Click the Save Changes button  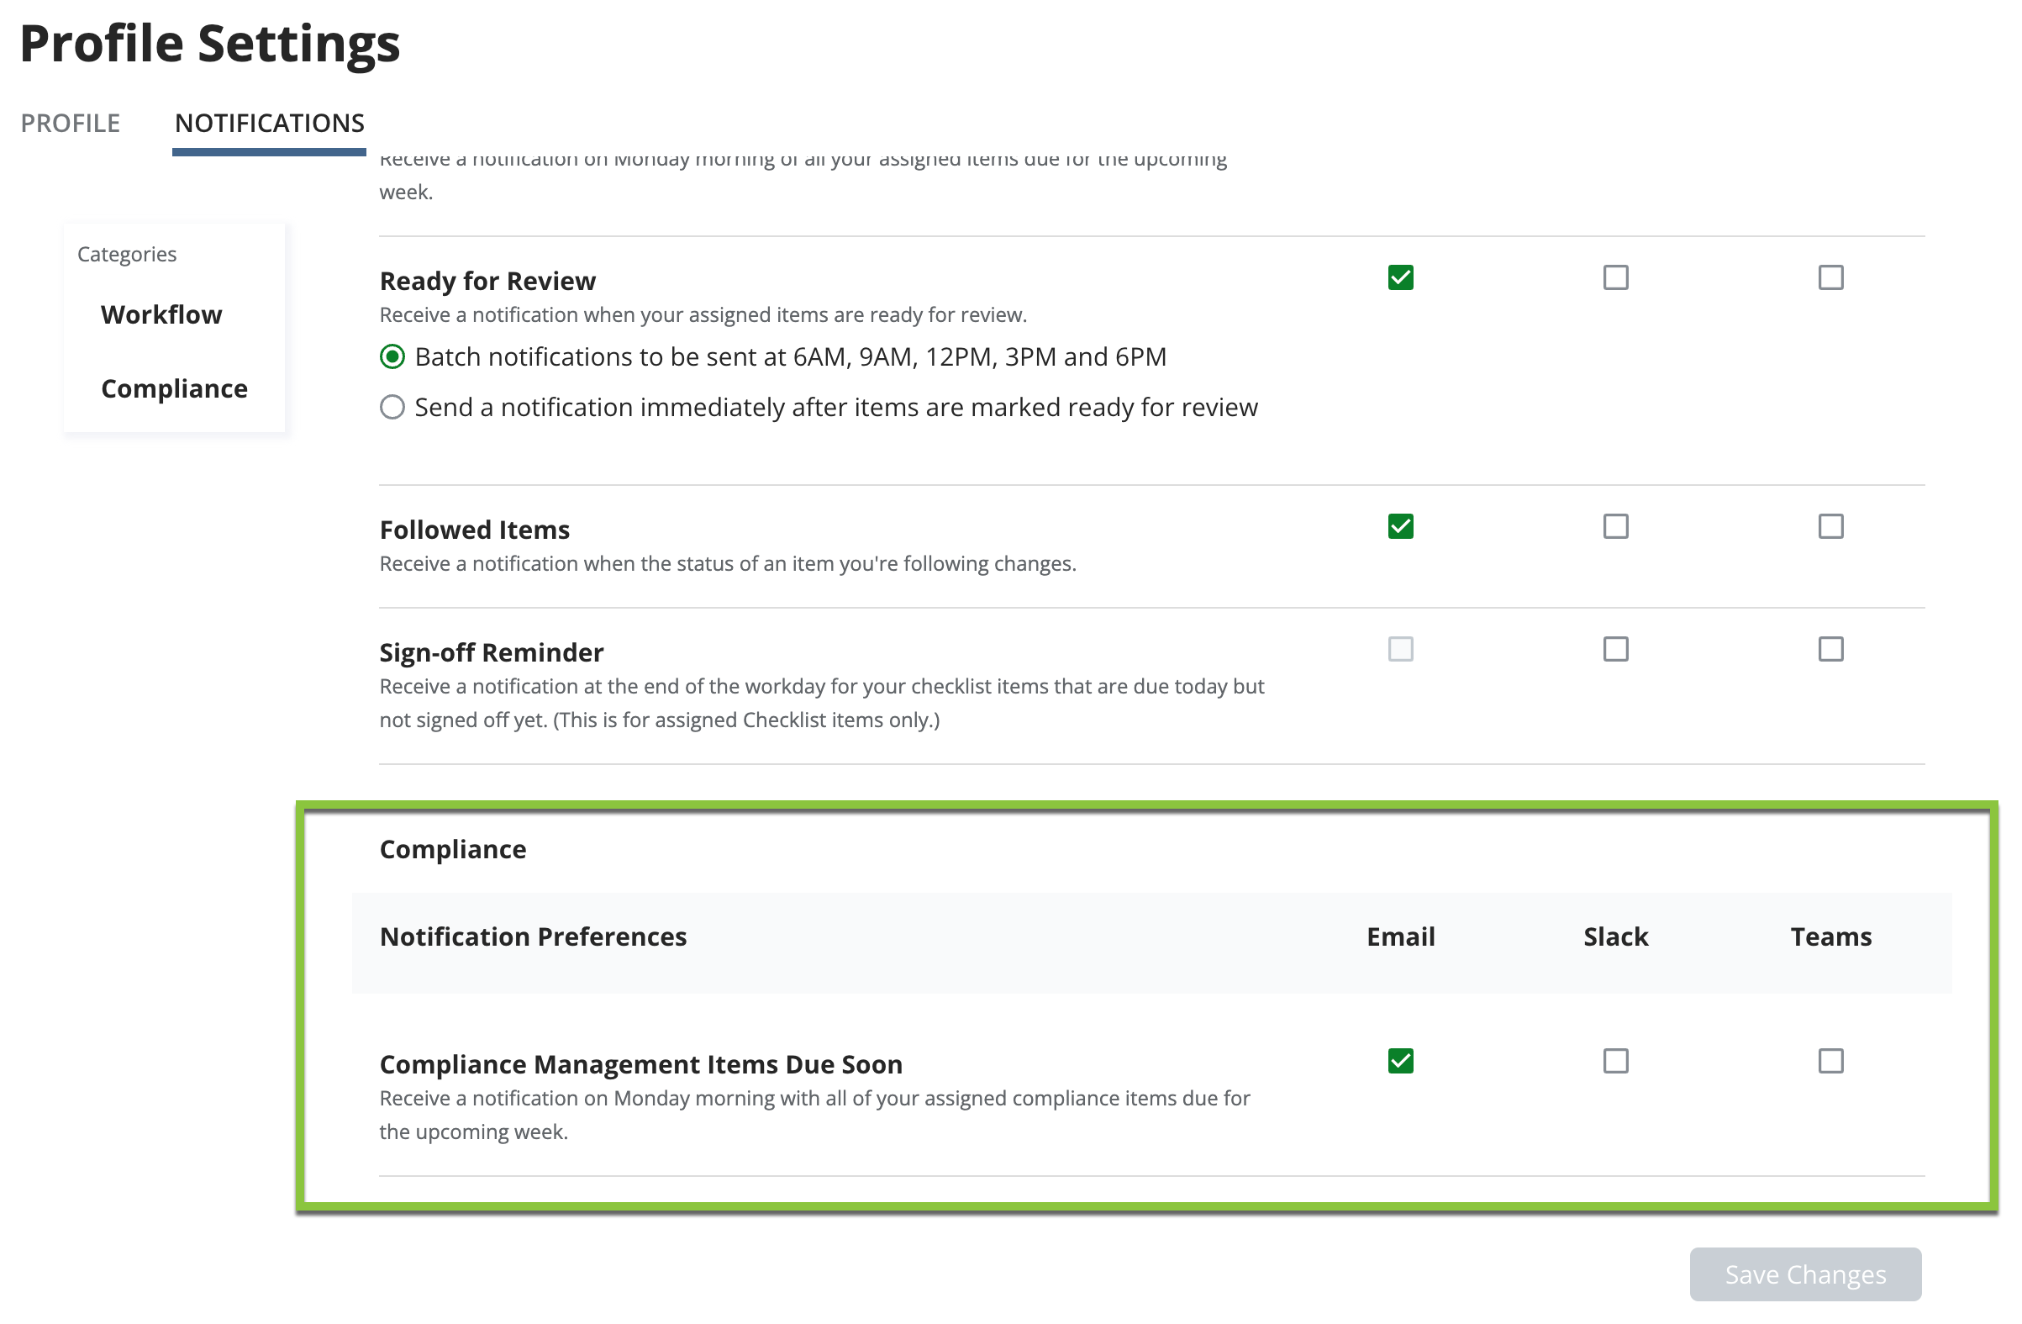1804,1274
